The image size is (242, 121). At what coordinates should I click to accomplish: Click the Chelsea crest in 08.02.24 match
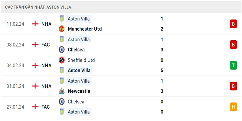point(62,50)
